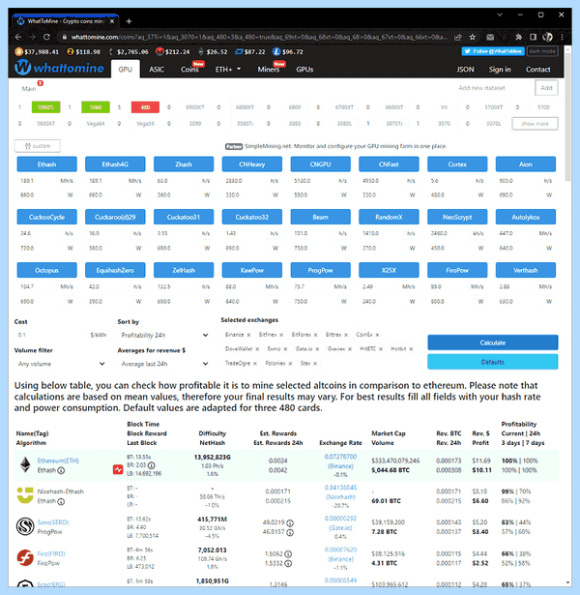580x595 pixels.
Task: Toggle the green 3060 GPU button
Action: 96,107
